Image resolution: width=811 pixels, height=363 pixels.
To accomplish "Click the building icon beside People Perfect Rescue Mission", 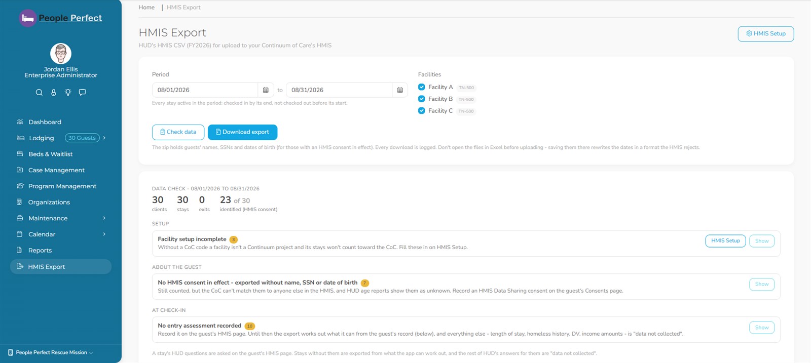I will click(x=11, y=352).
